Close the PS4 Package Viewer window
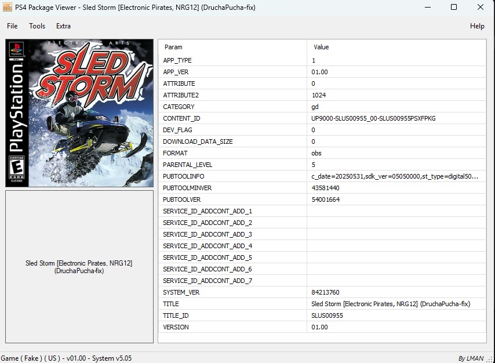 pyautogui.click(x=480, y=7)
